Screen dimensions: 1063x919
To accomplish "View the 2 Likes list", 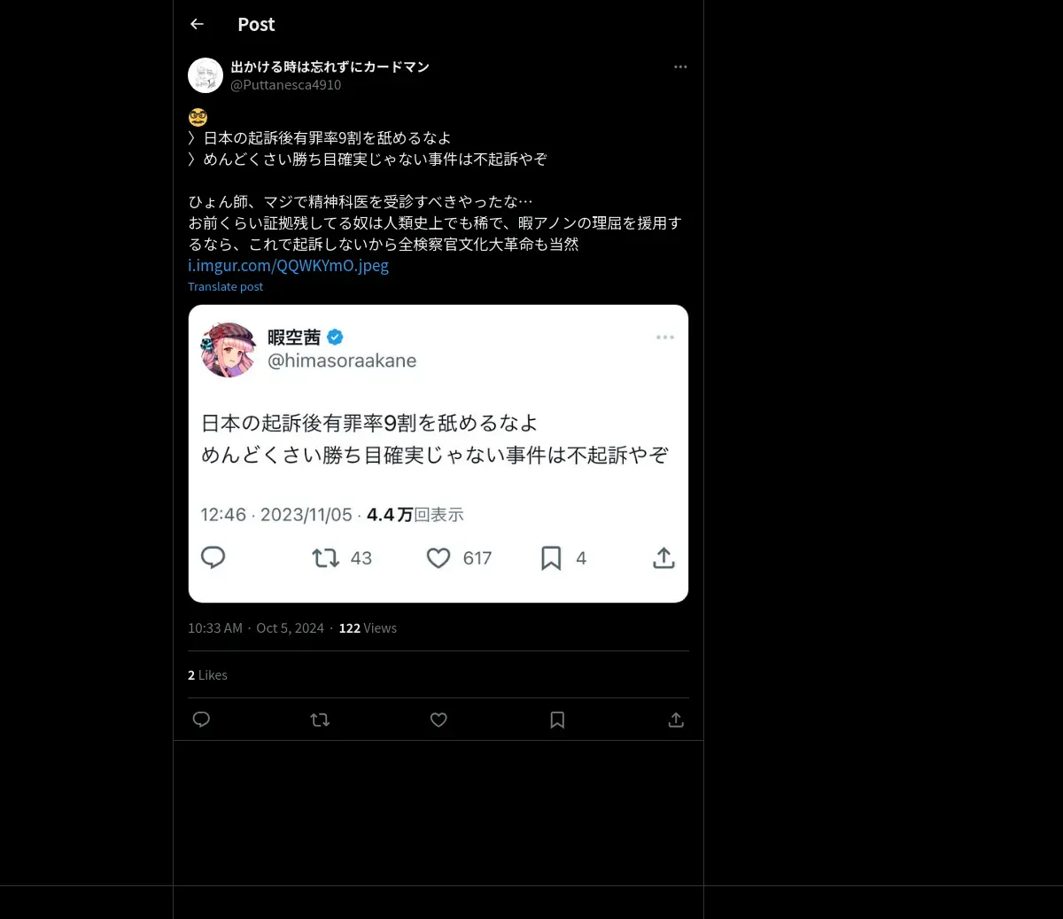I will [x=207, y=674].
